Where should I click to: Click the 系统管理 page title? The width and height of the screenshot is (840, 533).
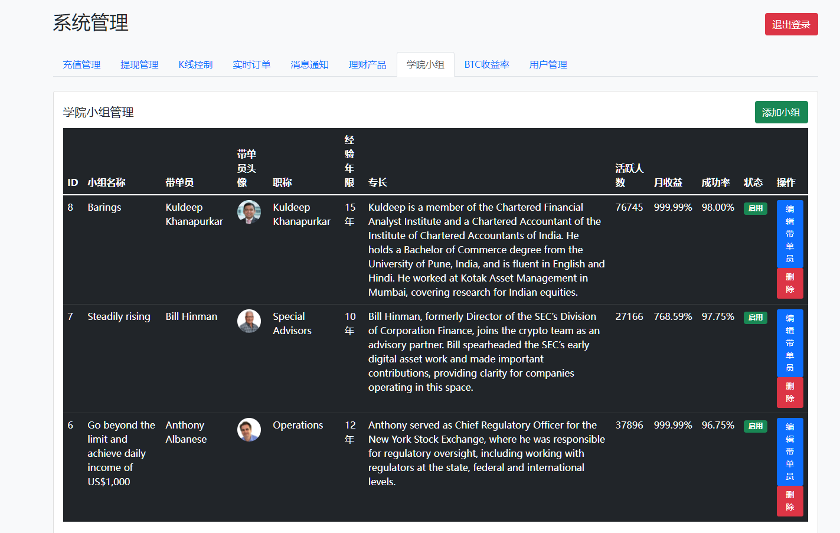coord(90,22)
